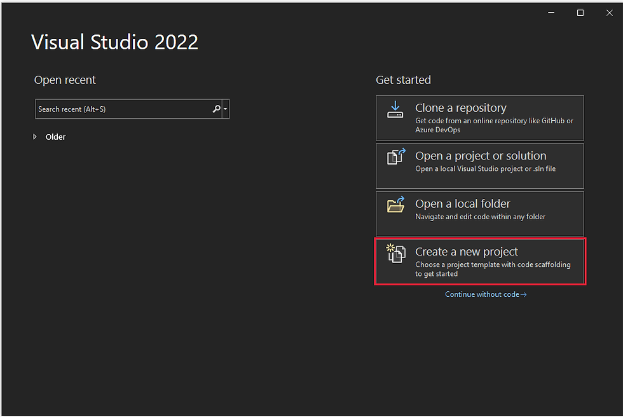Click the 'Navigate and edit code within any folder' text

pos(480,217)
